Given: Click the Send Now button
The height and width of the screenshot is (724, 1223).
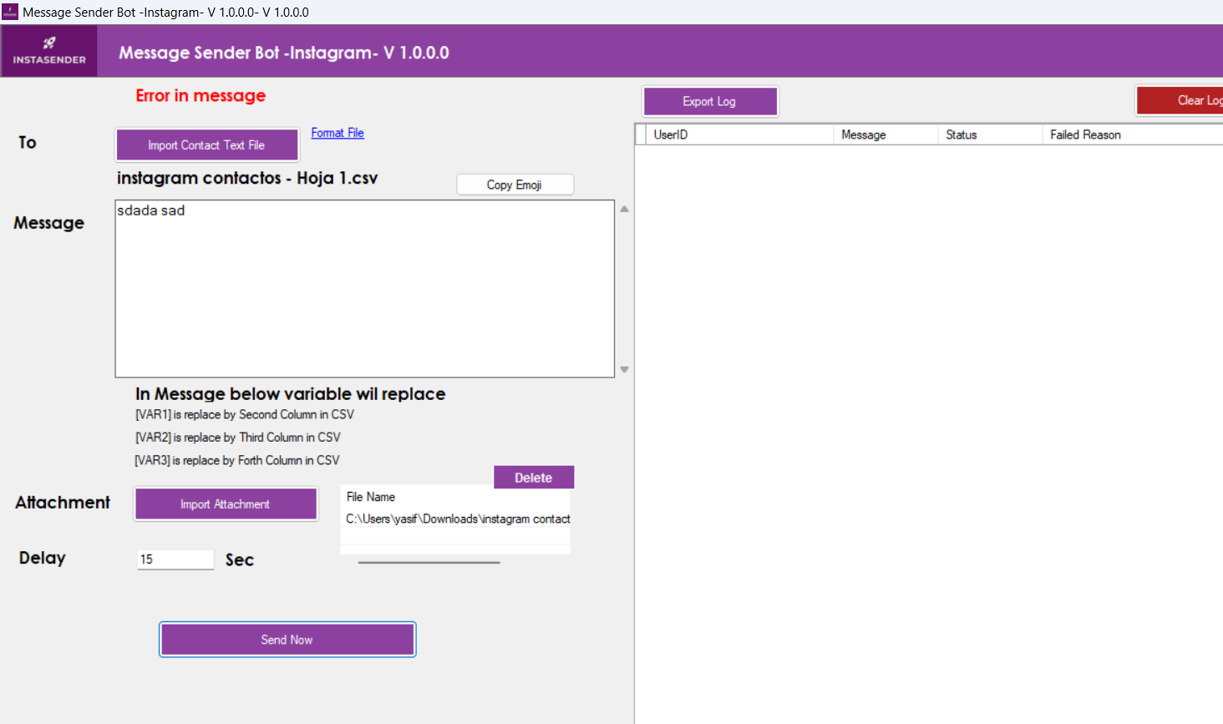Looking at the screenshot, I should click(x=287, y=640).
